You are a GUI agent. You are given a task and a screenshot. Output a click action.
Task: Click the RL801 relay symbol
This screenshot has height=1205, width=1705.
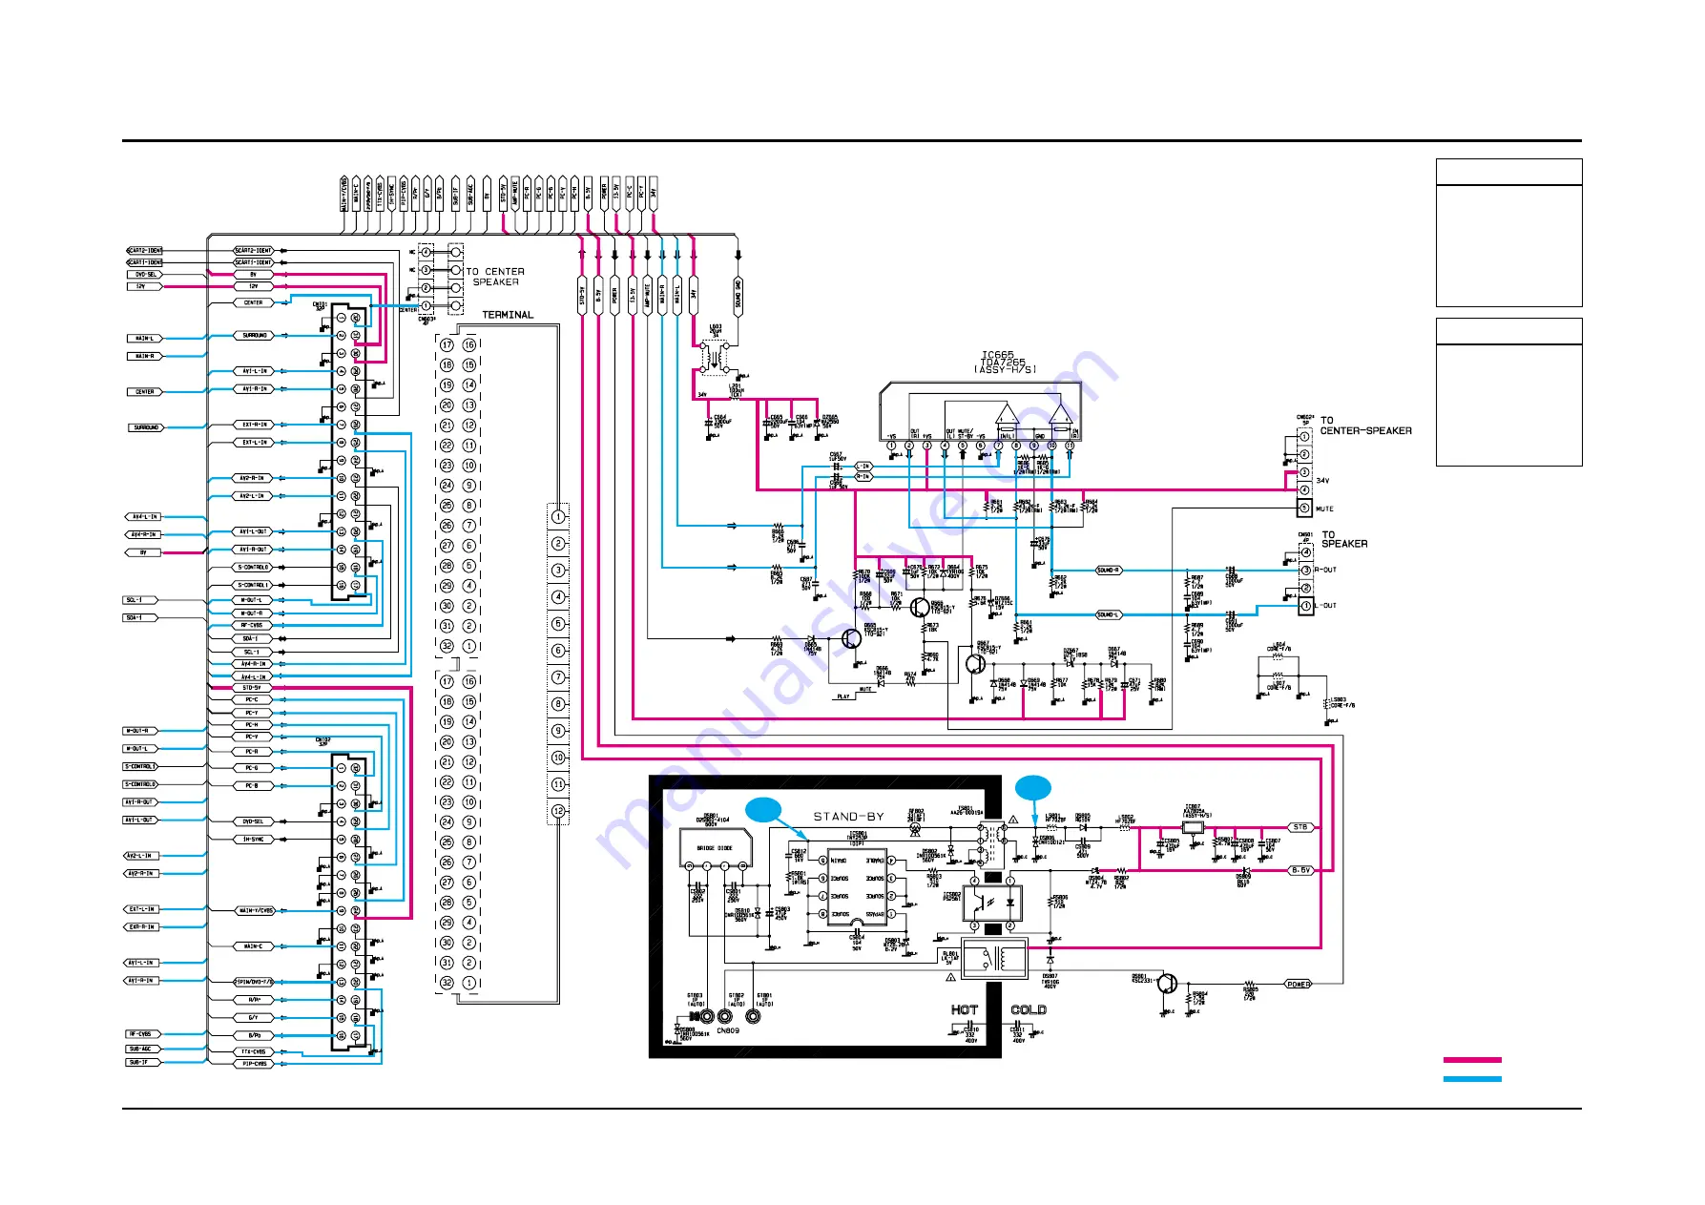(994, 959)
